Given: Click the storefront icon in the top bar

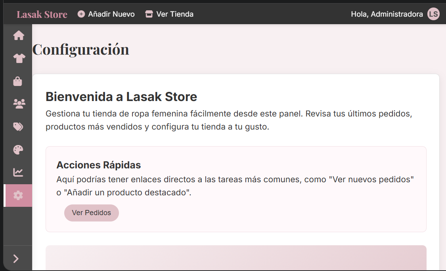Looking at the screenshot, I should [149, 14].
